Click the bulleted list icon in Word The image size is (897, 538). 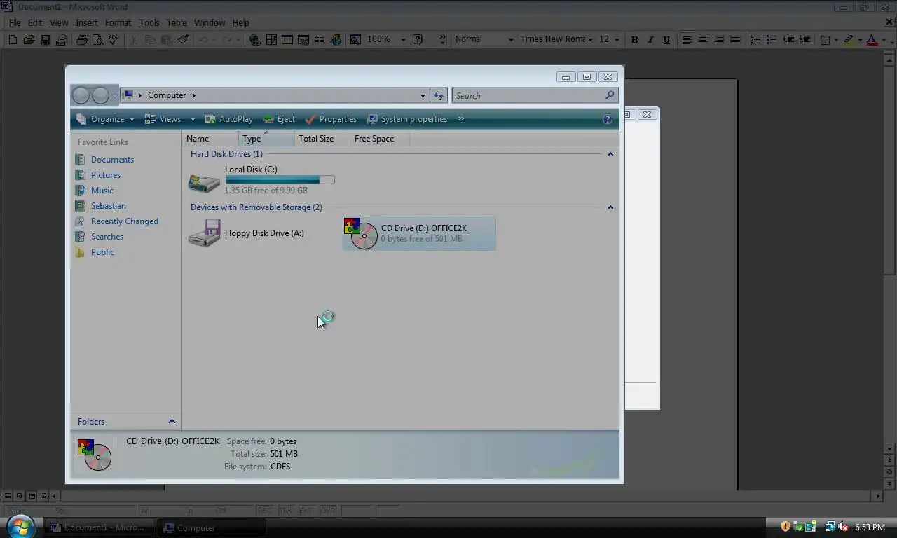click(772, 40)
